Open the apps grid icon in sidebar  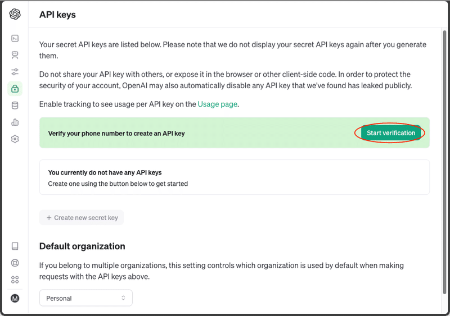[15, 280]
